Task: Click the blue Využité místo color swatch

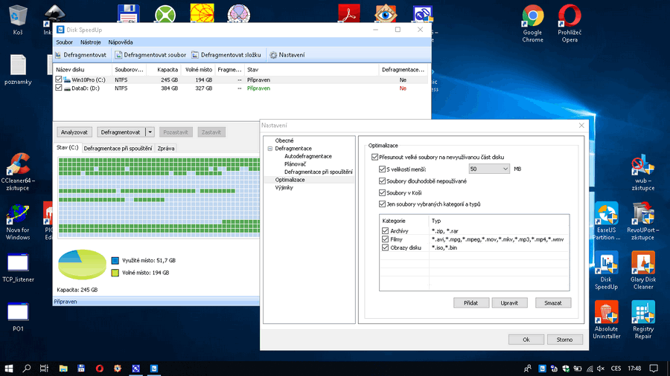Action: tap(115, 261)
